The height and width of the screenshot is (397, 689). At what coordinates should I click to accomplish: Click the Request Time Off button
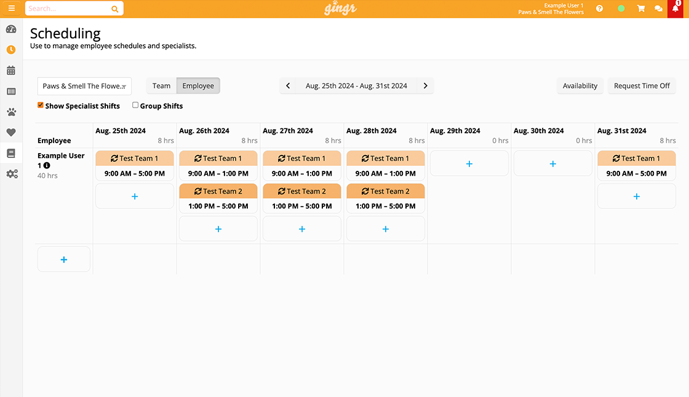point(642,85)
